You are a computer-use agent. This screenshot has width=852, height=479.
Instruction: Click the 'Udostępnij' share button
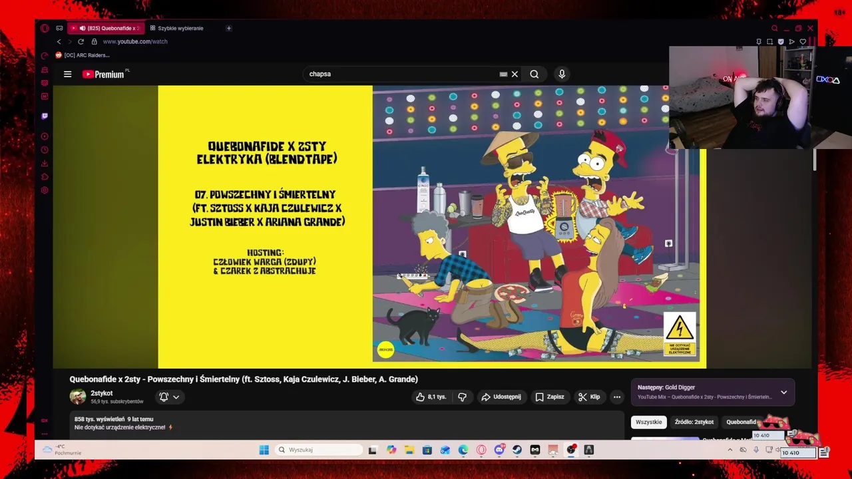pos(501,397)
